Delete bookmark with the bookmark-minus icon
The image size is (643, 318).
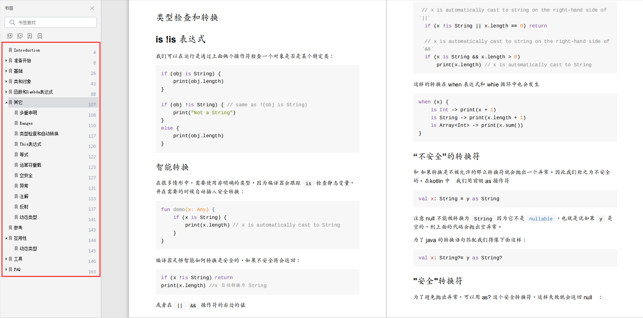[40, 36]
